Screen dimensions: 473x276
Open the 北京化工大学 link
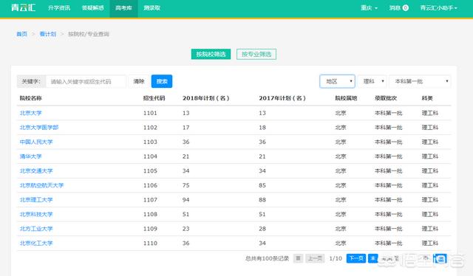pyautogui.click(x=36, y=243)
